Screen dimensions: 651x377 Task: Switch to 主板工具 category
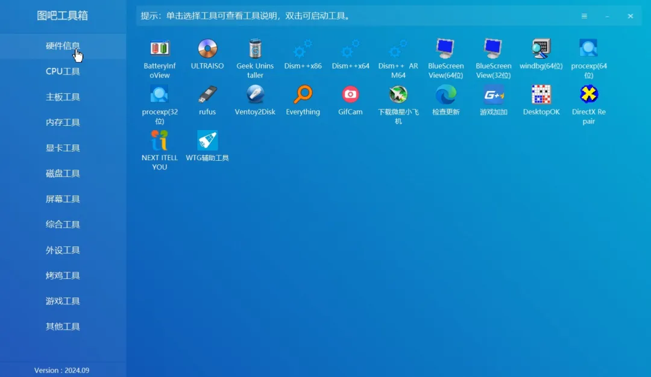63,97
